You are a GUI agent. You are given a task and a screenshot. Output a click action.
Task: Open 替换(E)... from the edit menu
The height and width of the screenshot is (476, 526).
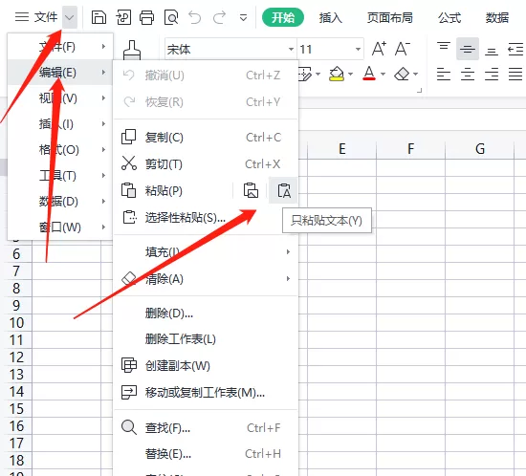(x=206, y=454)
